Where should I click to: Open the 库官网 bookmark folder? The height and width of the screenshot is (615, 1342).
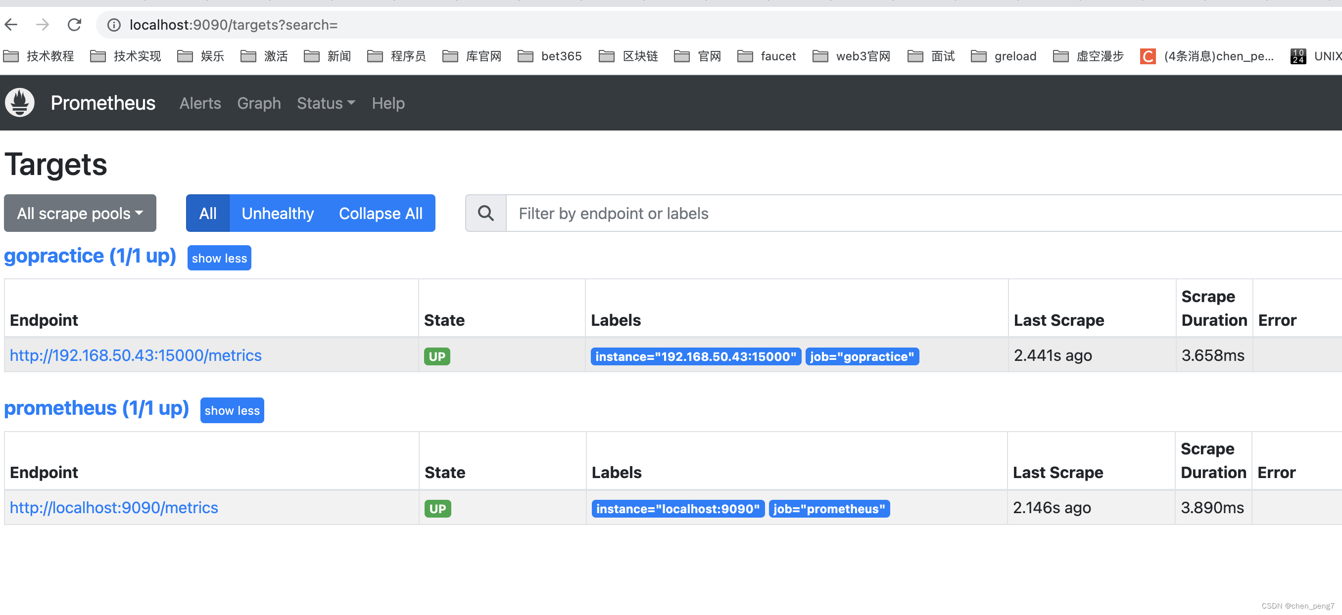(x=472, y=56)
